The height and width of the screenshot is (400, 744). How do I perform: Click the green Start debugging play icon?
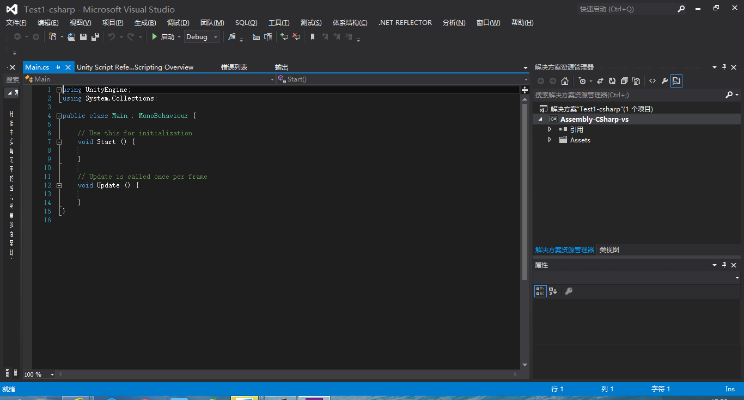[x=155, y=36]
